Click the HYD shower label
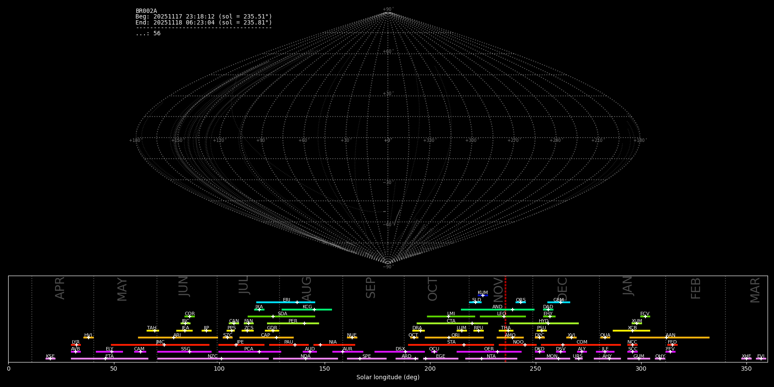This screenshot has height=387, width=774. pyautogui.click(x=544, y=321)
